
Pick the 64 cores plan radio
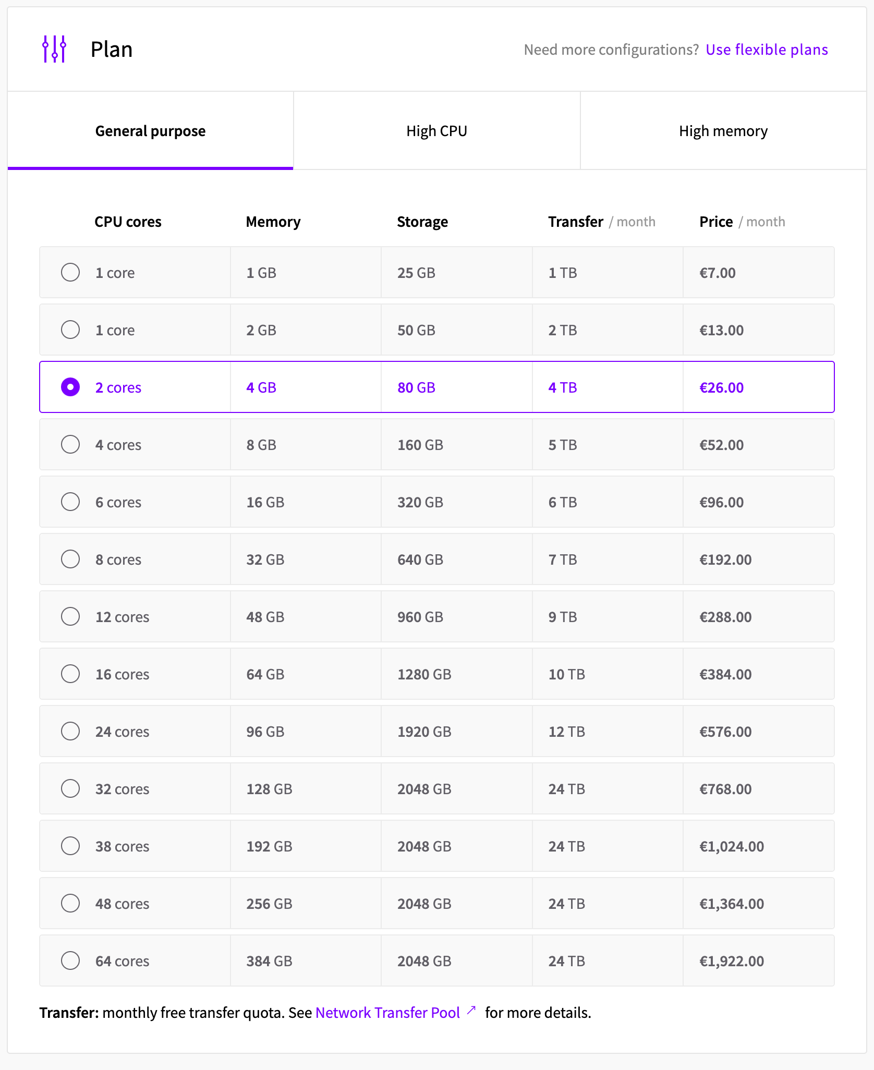(70, 960)
